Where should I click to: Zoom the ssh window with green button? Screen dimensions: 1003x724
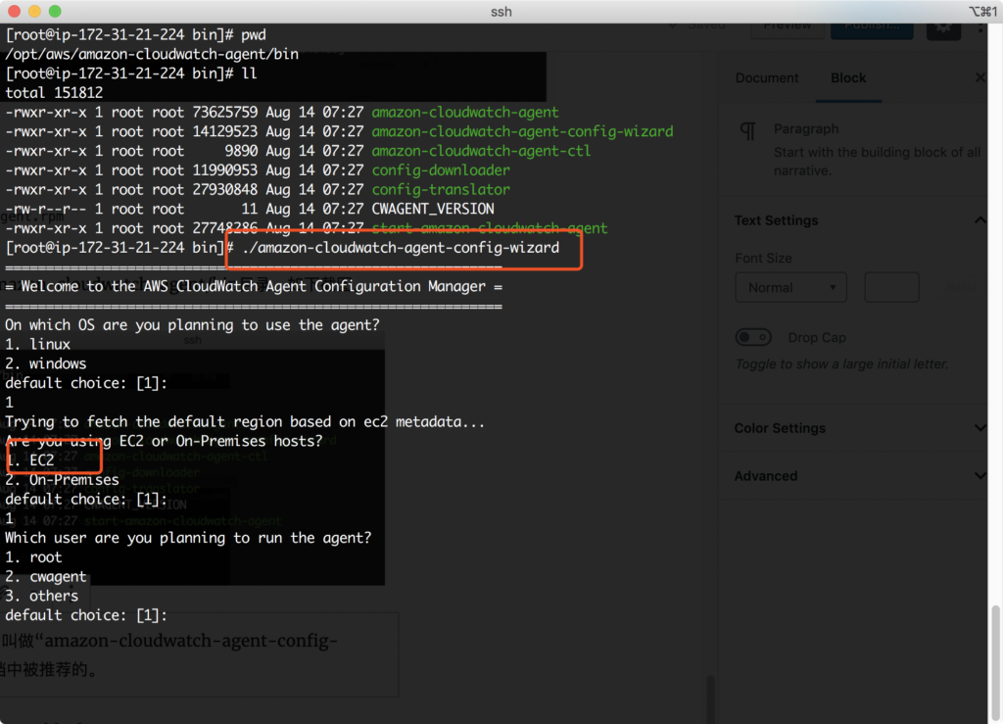(x=55, y=11)
